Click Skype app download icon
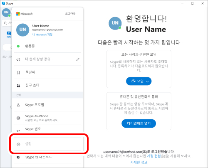The image size is (208, 168). pyautogui.click(x=18, y=157)
